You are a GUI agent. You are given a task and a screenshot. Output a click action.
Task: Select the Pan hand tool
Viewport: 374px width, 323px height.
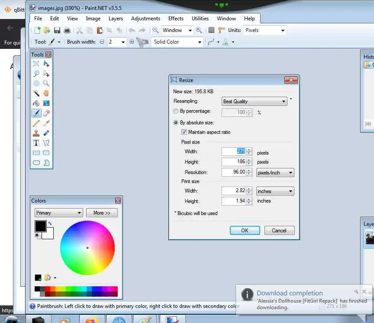[46, 93]
